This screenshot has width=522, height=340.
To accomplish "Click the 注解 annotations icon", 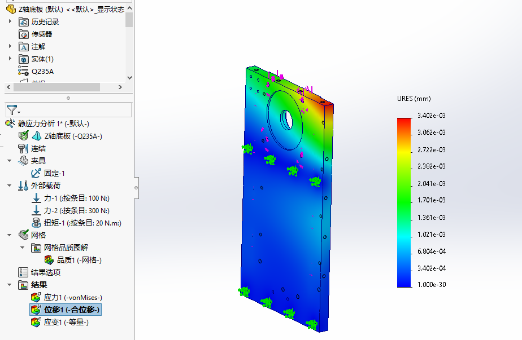I will pos(24,47).
